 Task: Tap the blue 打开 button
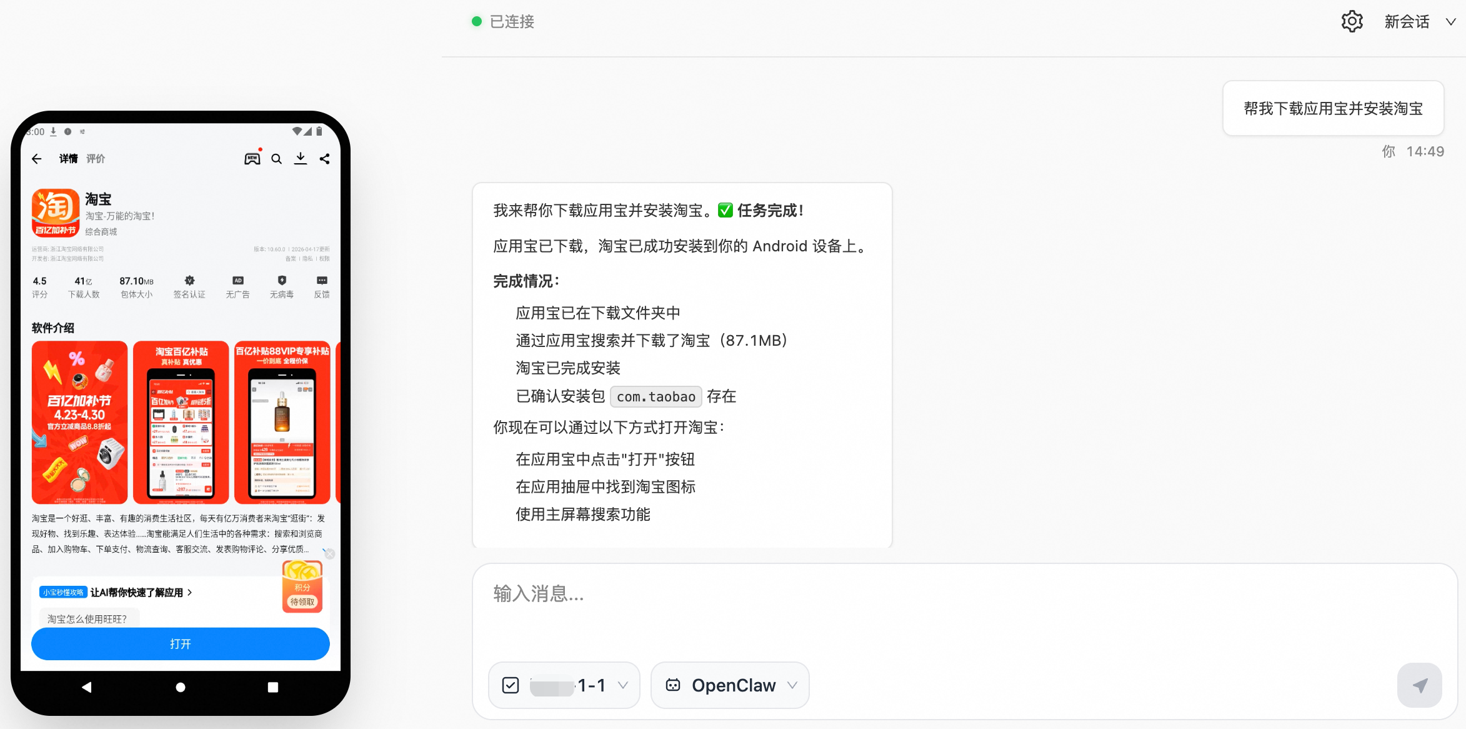point(181,644)
